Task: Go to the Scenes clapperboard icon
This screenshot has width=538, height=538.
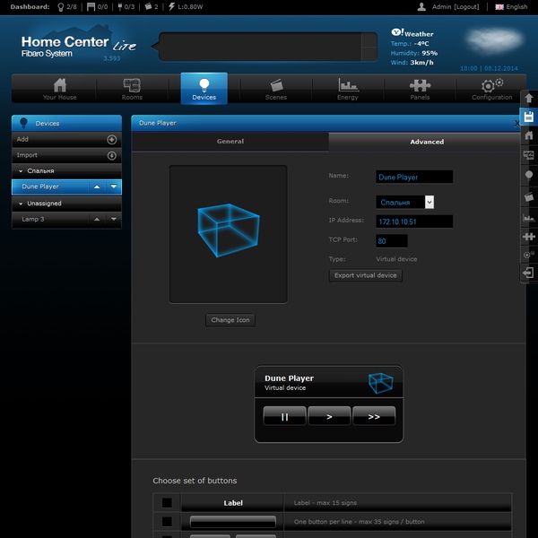Action: 276,85
